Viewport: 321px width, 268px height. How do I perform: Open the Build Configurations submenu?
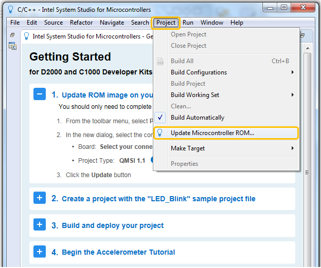(199, 72)
